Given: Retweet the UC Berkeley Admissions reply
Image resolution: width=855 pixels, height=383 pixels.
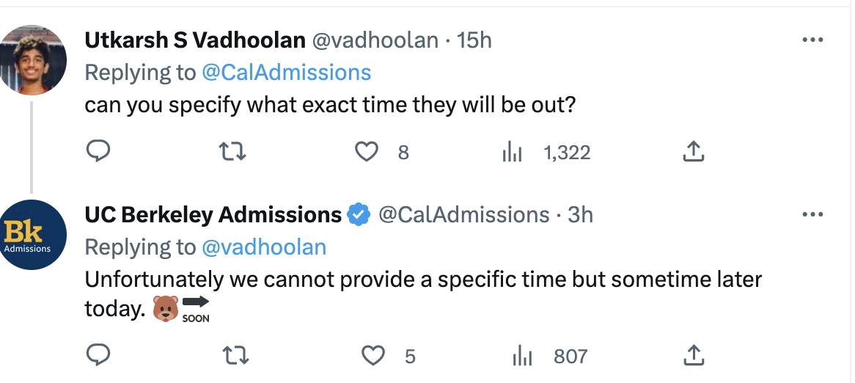Looking at the screenshot, I should (235, 356).
